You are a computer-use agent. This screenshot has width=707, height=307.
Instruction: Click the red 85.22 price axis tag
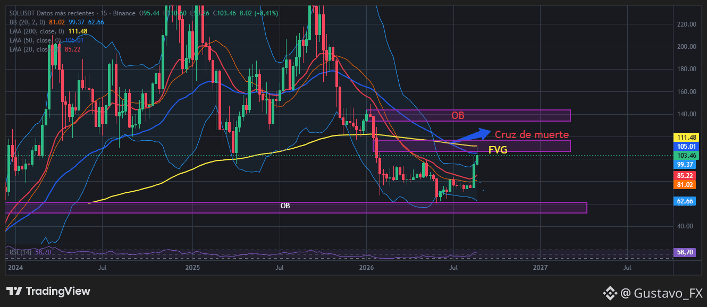point(685,175)
